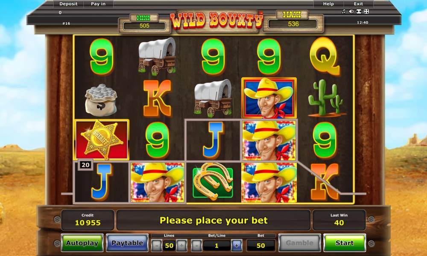Click the green Start button

[x=345, y=243]
